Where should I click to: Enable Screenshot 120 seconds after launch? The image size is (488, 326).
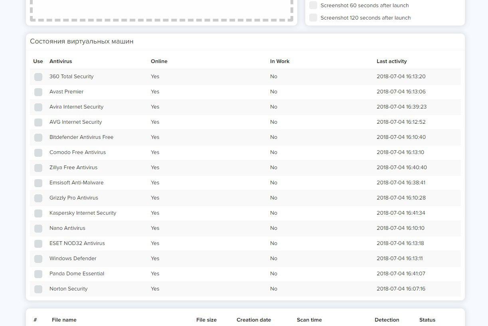pyautogui.click(x=313, y=18)
